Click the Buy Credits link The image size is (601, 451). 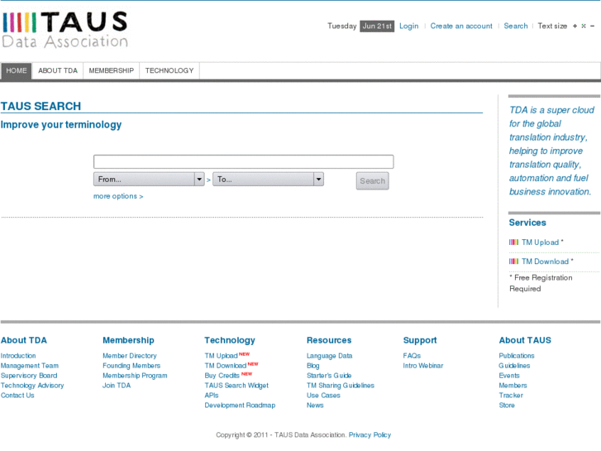[x=222, y=376]
